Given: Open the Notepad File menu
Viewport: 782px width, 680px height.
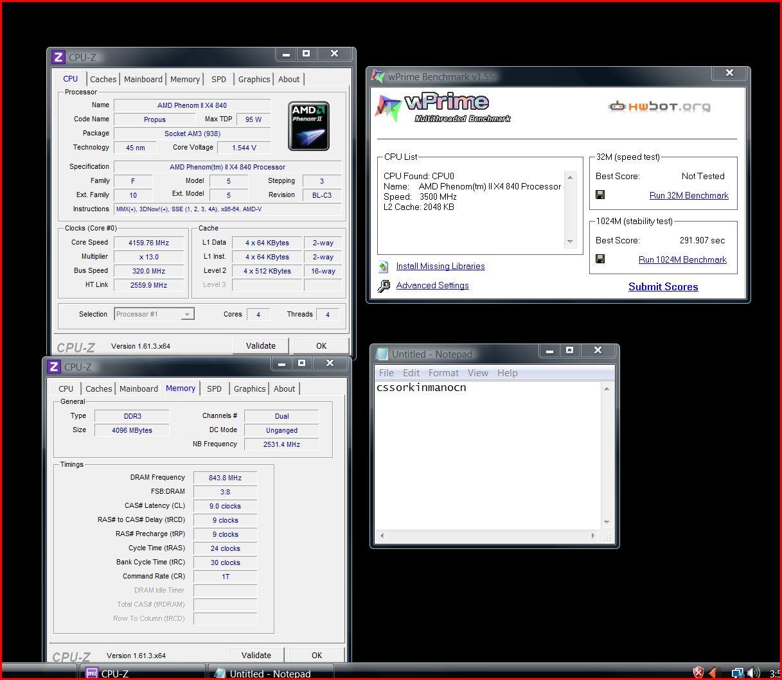Looking at the screenshot, I should pos(386,373).
